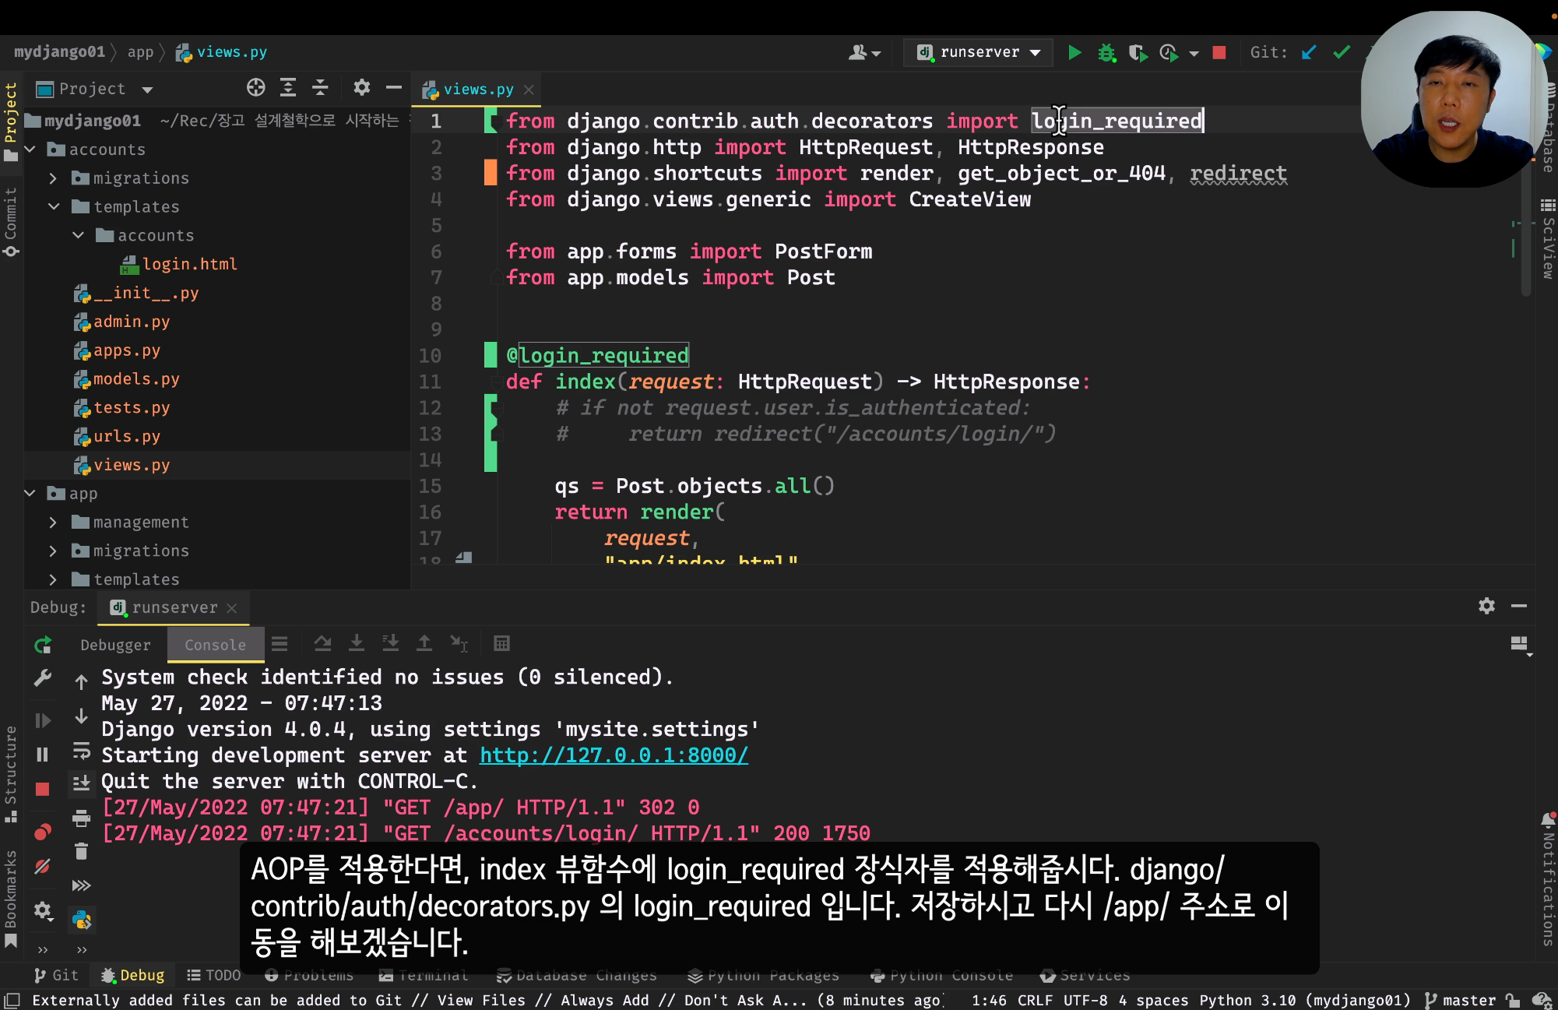Rerun runserver in the Debug panel
This screenshot has height=1010, width=1558.
(43, 645)
